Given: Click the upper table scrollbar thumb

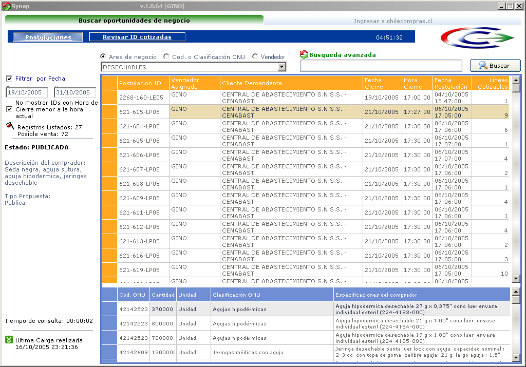Looking at the screenshot, I should click(x=516, y=88).
